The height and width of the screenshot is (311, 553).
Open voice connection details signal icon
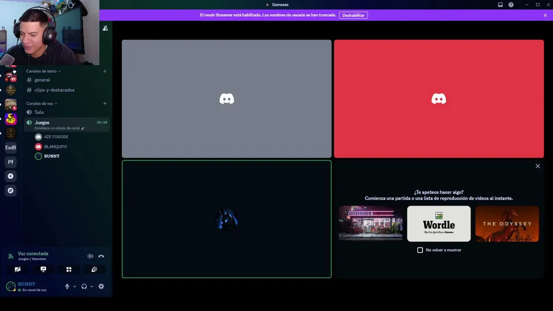coord(11,256)
